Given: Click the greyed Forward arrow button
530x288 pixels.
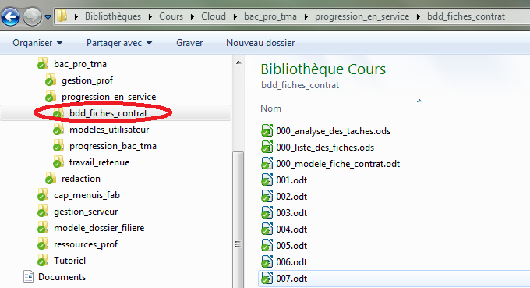Looking at the screenshot, I should pos(33,16).
